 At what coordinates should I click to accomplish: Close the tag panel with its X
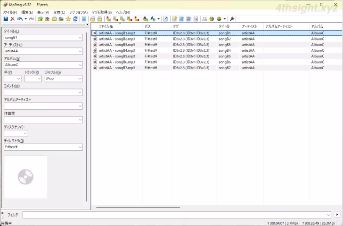pyautogui.click(x=87, y=24)
